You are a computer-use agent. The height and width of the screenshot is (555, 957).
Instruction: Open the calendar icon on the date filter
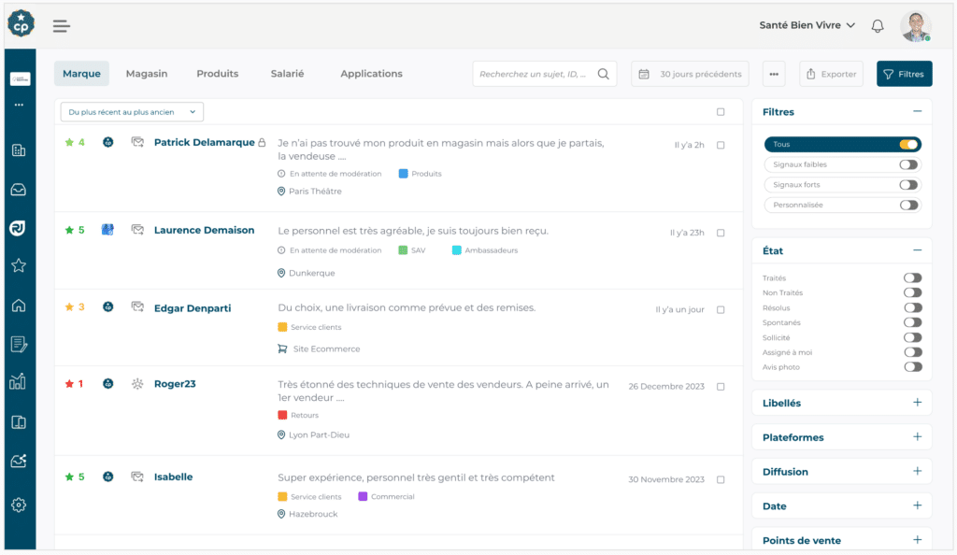(644, 73)
